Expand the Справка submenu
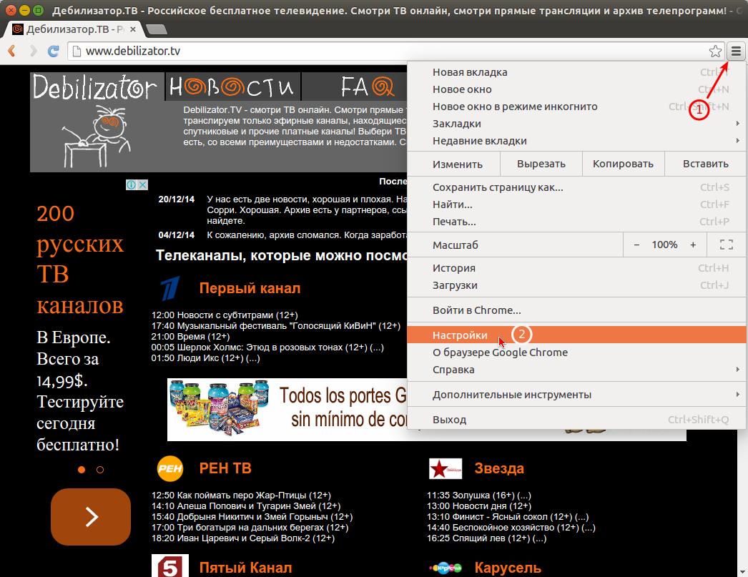 [x=576, y=370]
